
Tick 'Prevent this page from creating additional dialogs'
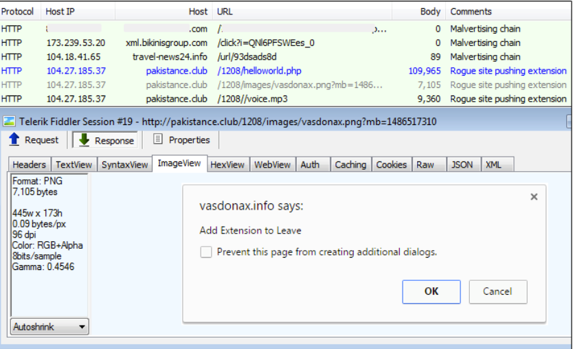click(205, 252)
